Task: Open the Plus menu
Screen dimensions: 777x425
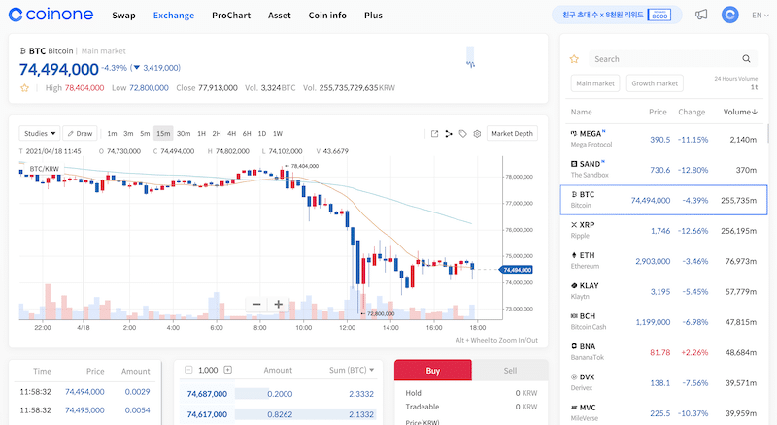Action: pyautogui.click(x=373, y=16)
